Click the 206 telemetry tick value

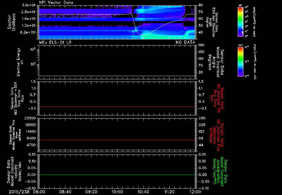(202, 125)
